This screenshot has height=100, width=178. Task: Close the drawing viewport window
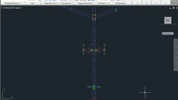pos(177,8)
